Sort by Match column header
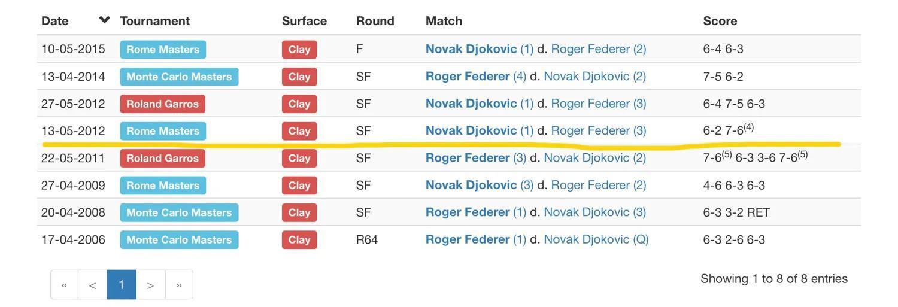 (444, 20)
